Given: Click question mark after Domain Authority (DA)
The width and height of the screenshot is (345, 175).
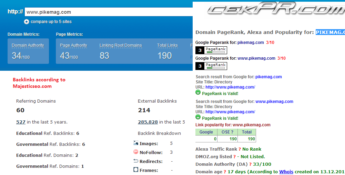Looking at the screenshot, I should [x=250, y=164].
